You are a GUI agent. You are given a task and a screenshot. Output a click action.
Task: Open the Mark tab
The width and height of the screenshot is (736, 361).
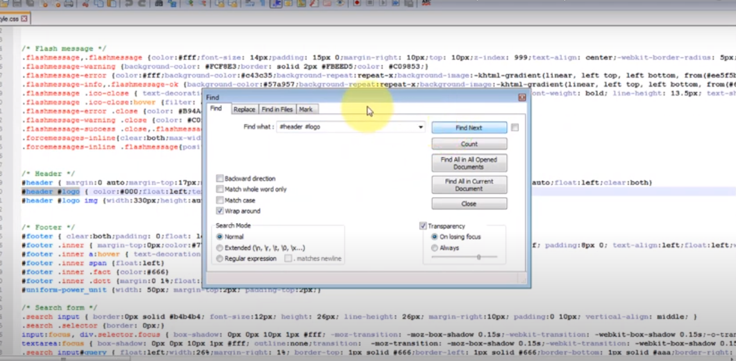(x=306, y=109)
